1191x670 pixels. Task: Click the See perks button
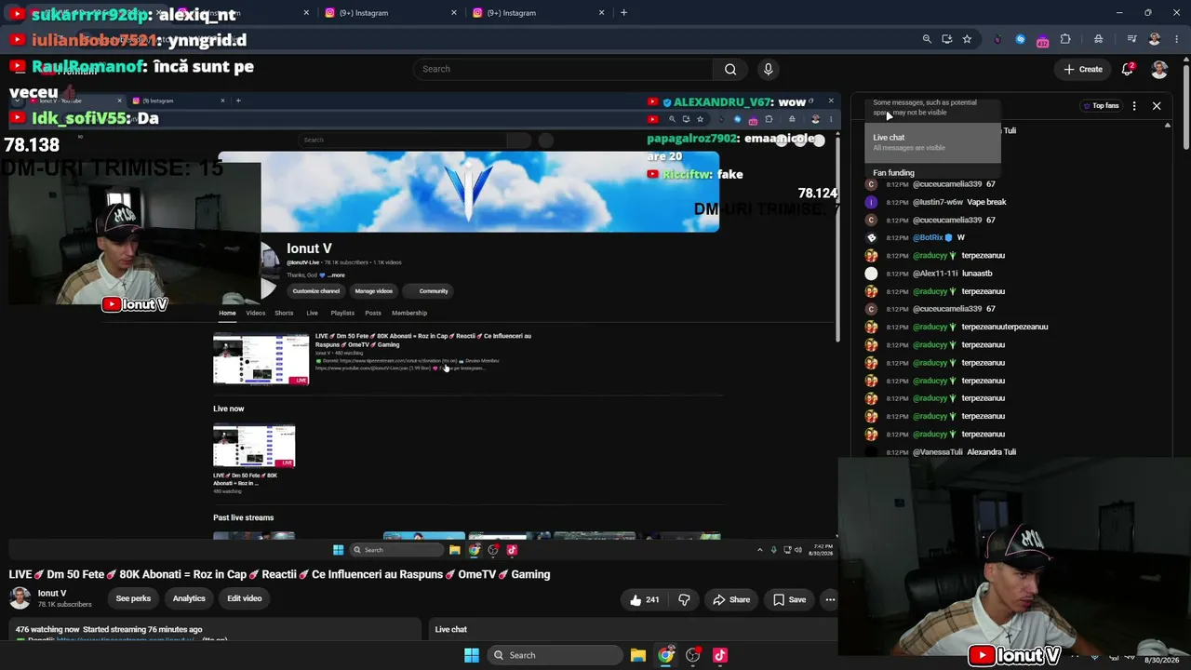point(133,598)
